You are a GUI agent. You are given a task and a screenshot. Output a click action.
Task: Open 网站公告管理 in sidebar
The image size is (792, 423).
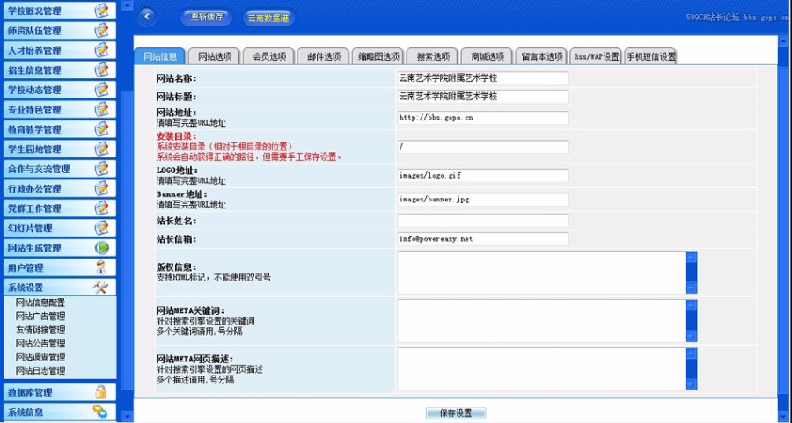click(40, 343)
